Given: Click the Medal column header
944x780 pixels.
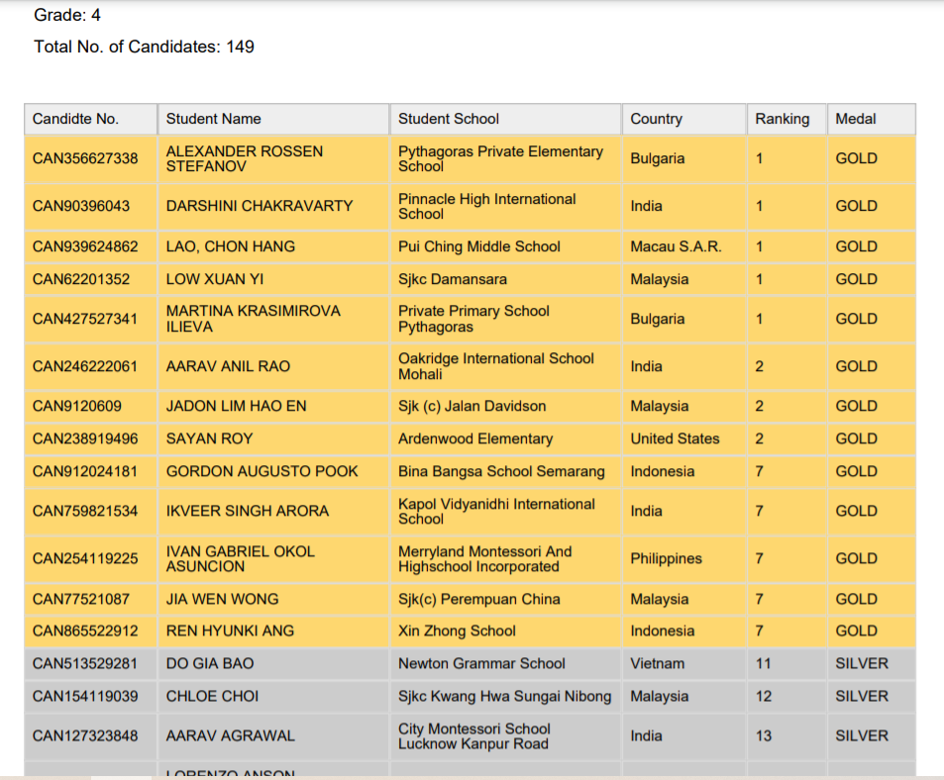Looking at the screenshot, I should pyautogui.click(x=855, y=119).
